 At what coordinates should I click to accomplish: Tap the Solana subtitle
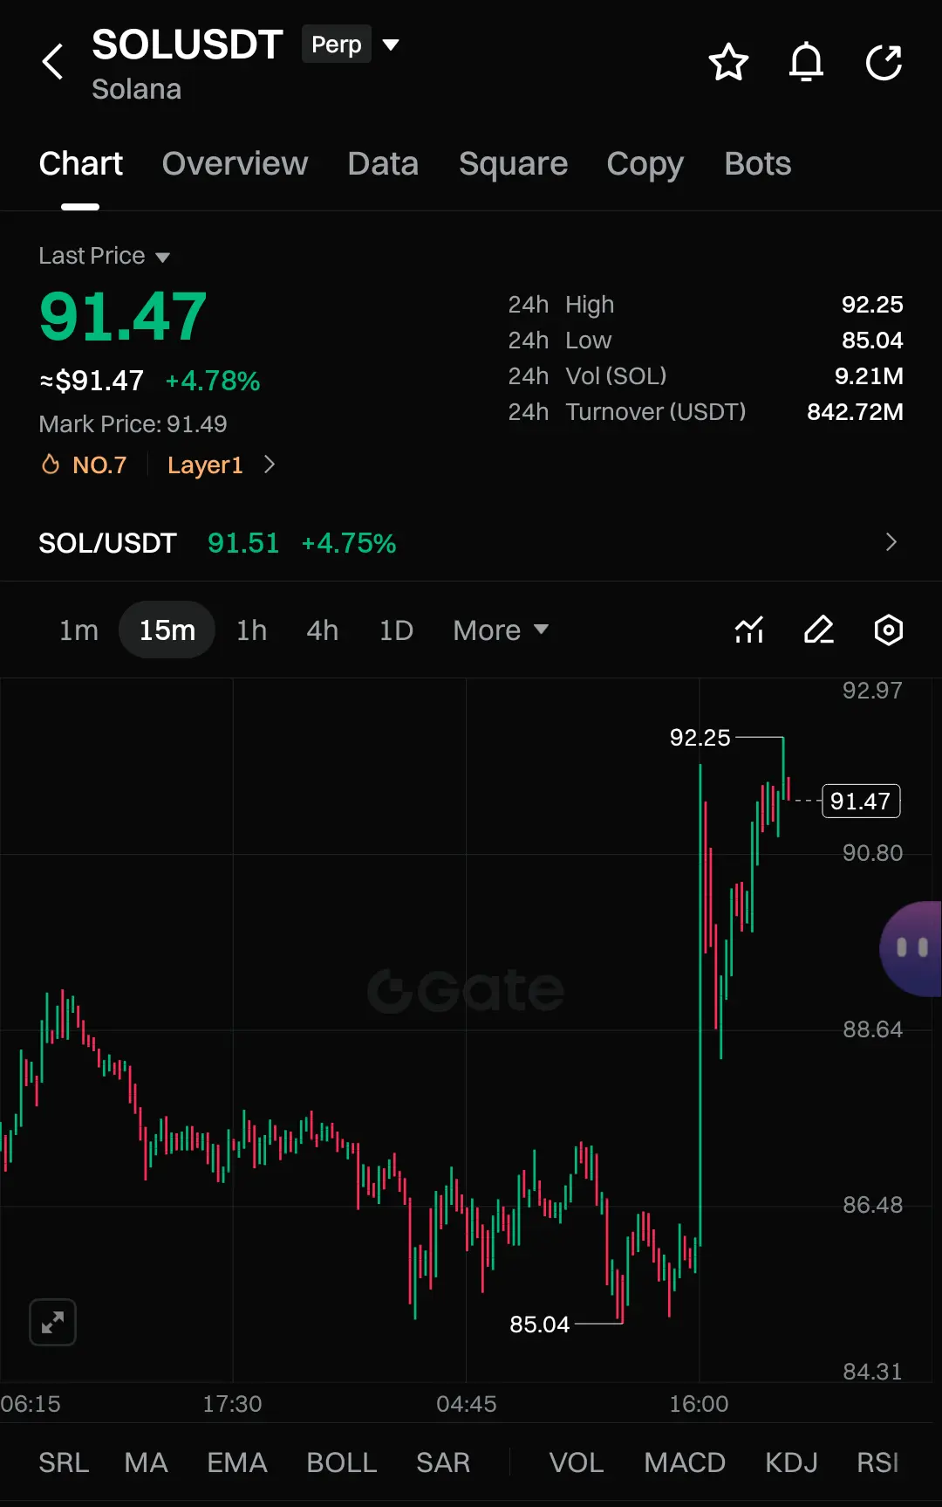[x=136, y=89]
